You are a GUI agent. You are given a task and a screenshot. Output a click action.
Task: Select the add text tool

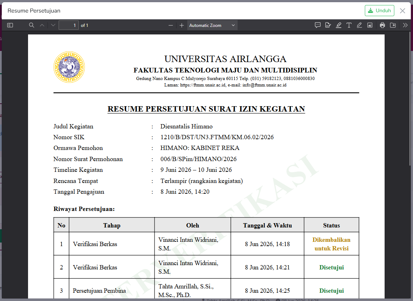point(349,25)
